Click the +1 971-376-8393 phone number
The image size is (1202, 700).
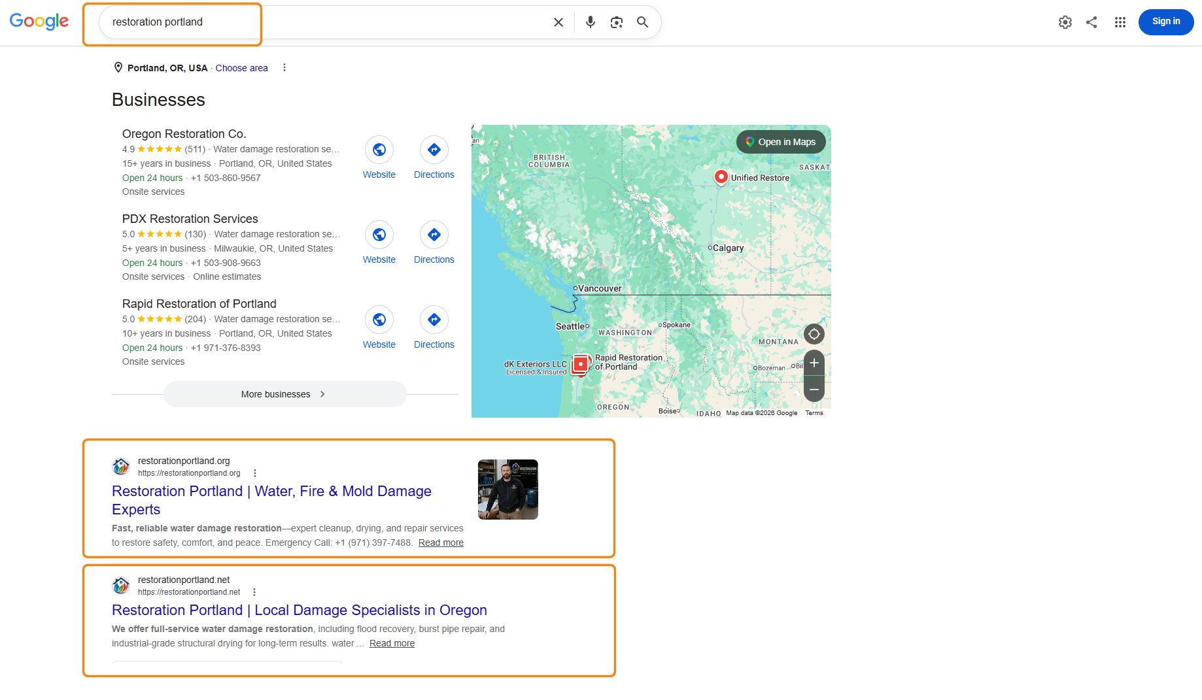click(226, 348)
